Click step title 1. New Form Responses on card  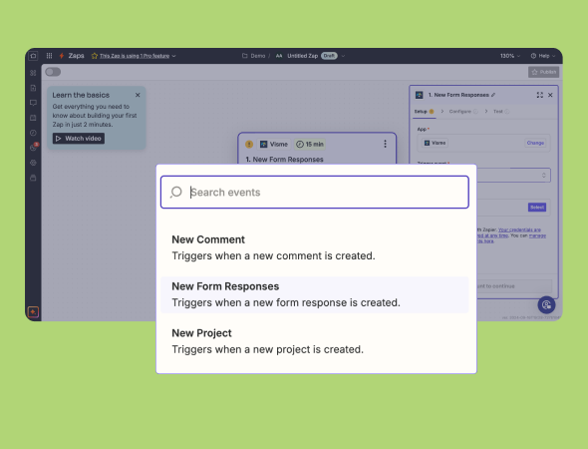pos(284,160)
